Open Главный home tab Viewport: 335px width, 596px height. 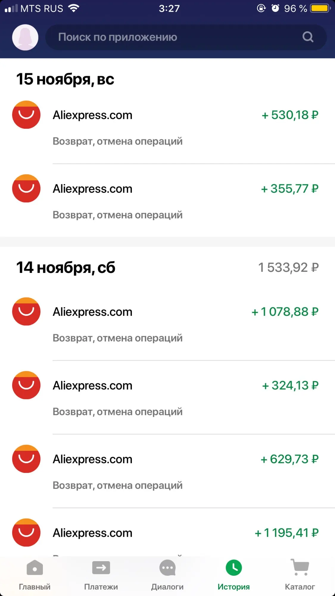point(35,575)
